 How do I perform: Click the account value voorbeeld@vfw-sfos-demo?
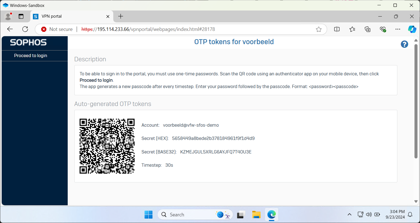pyautogui.click(x=191, y=125)
